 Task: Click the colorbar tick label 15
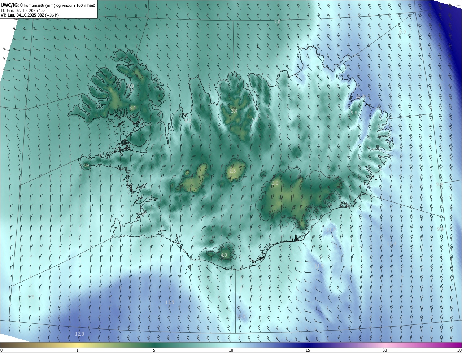pyautogui.click(x=308, y=350)
